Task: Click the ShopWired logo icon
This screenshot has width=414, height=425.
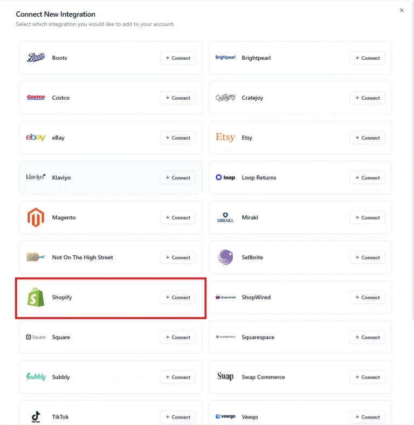Action: (x=225, y=297)
